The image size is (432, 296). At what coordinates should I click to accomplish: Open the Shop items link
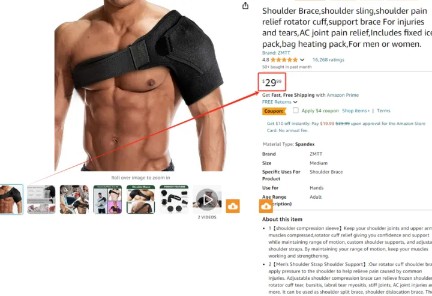coord(356,111)
